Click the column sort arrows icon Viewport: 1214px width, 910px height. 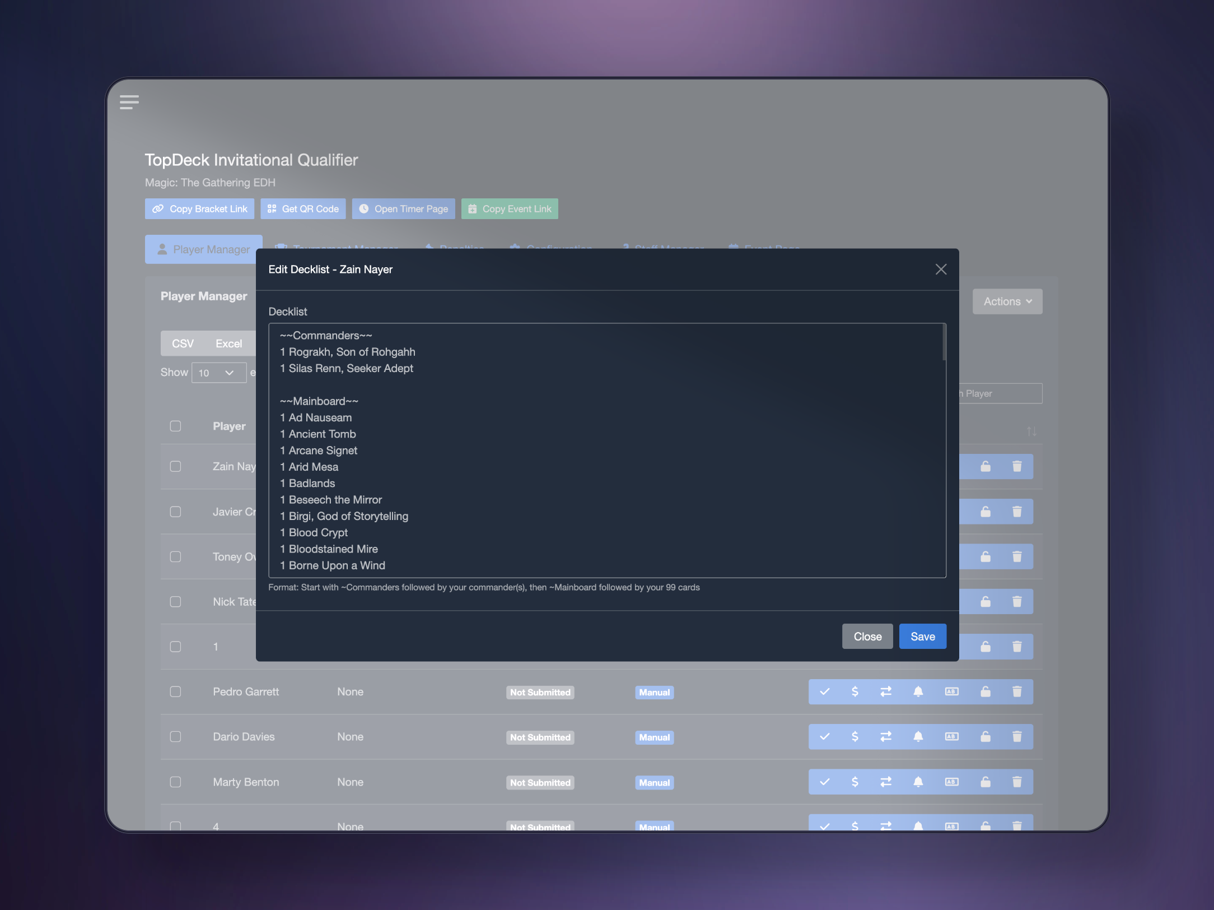click(x=1031, y=431)
